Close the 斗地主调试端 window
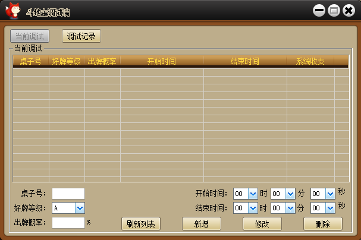Image resolution: width=361 pixels, height=240 pixels. 349,10
